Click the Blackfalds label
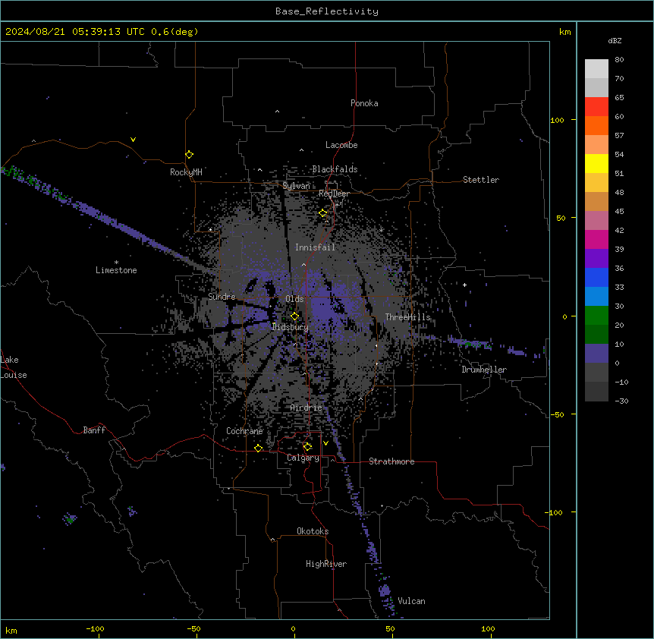 point(335,169)
